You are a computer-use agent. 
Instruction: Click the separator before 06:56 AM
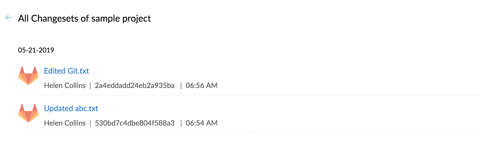tap(181, 85)
